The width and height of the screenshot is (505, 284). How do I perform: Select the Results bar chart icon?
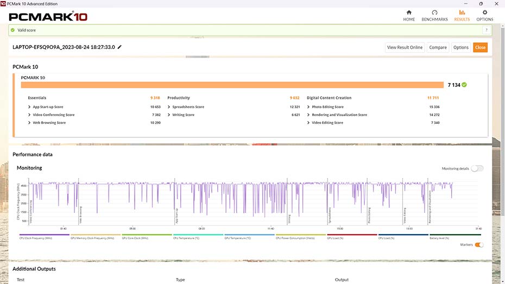462,12
